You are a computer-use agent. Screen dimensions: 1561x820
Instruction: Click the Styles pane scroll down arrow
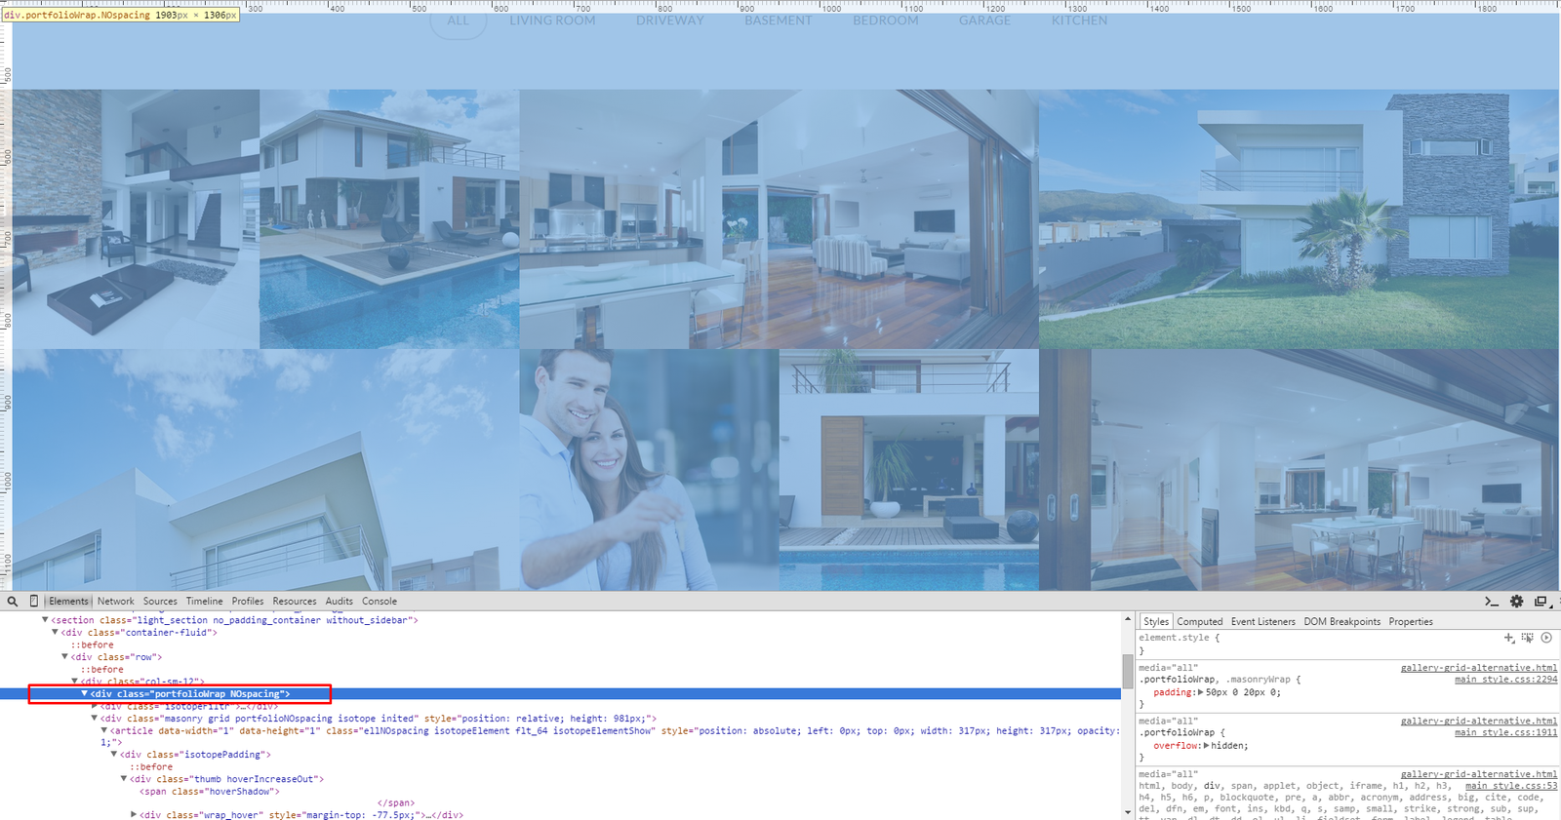[1128, 811]
